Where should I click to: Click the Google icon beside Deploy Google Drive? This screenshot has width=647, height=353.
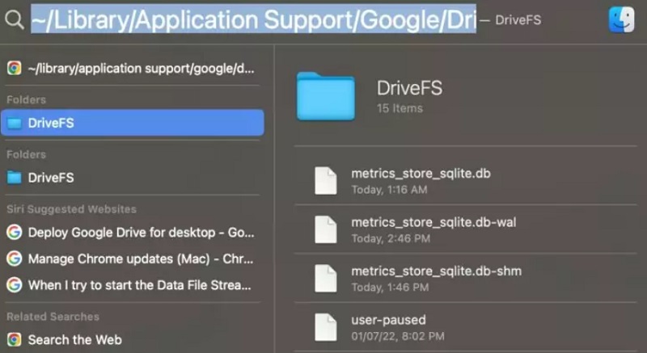pyautogui.click(x=14, y=233)
